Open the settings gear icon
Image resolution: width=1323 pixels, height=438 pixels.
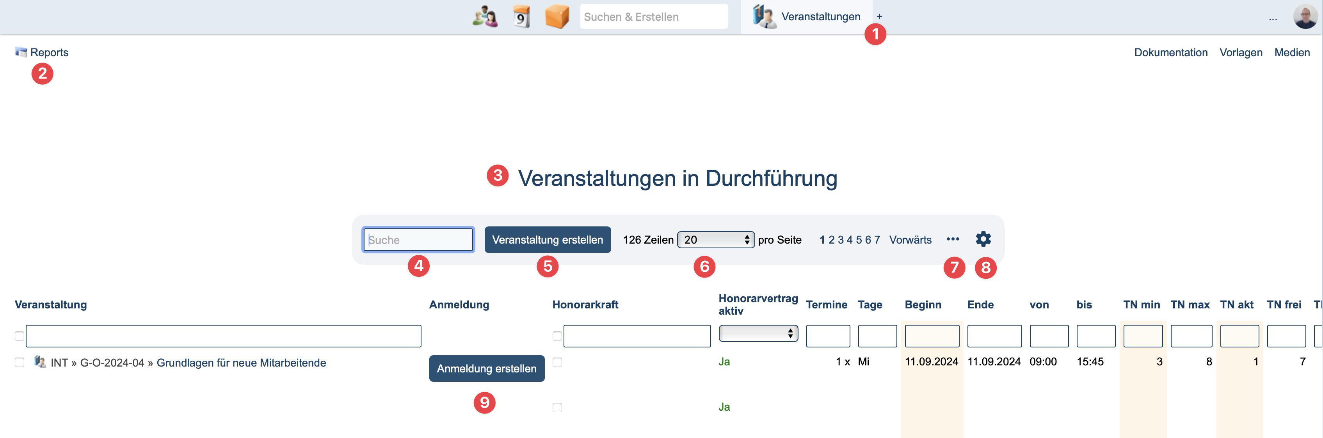pyautogui.click(x=983, y=239)
